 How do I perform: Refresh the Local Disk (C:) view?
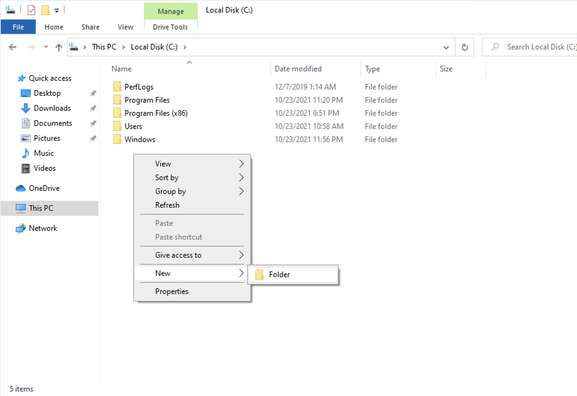pos(465,47)
